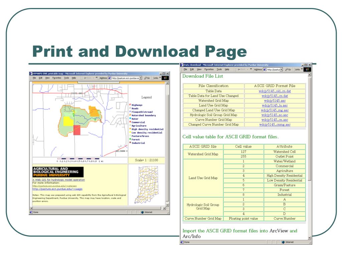Click 'Download File List' heading
The height and width of the screenshot is (256, 342).
coord(203,76)
